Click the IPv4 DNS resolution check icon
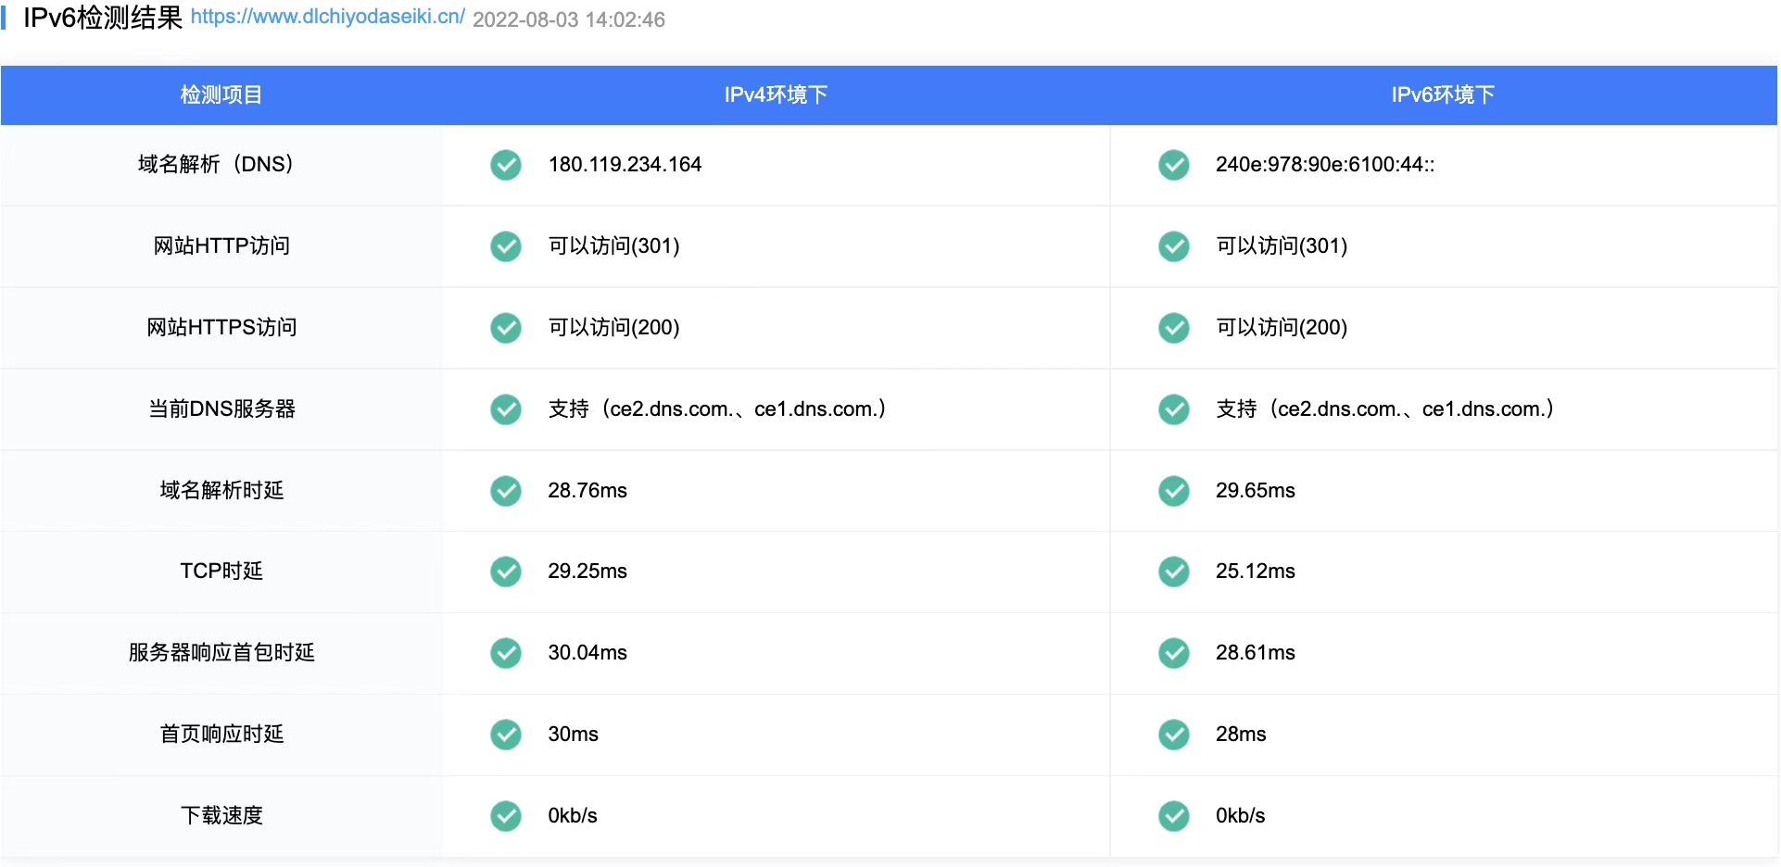The width and height of the screenshot is (1781, 867). (506, 165)
